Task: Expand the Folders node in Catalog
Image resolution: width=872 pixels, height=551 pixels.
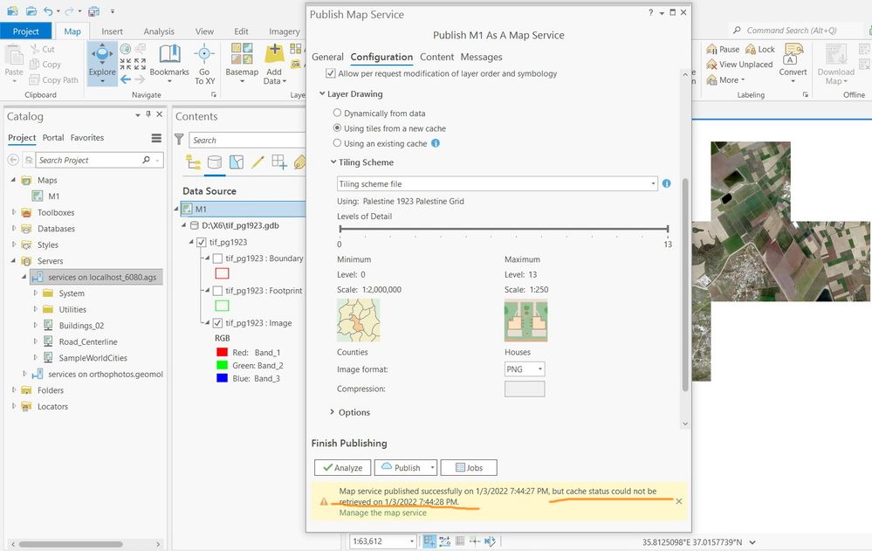Action: tap(13, 390)
